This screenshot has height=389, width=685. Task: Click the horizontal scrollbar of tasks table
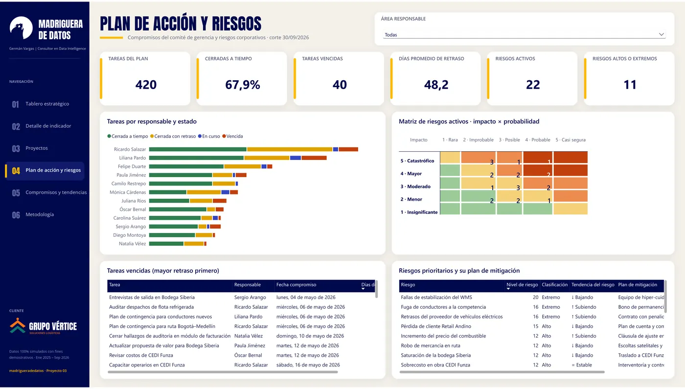coord(223,372)
